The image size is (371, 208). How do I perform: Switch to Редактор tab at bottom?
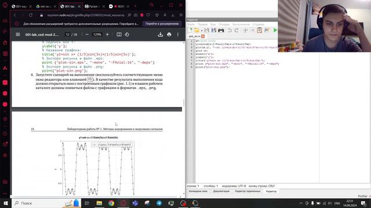coord(271,191)
